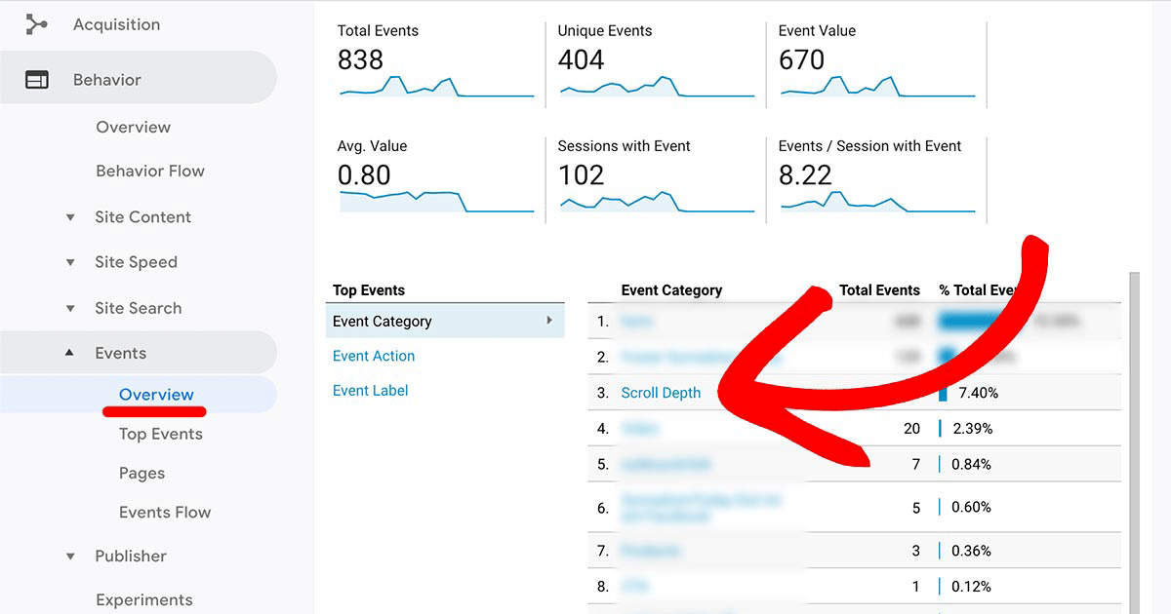Viewport: 1171px width, 614px height.
Task: Click the Publisher section
Action: (130, 556)
